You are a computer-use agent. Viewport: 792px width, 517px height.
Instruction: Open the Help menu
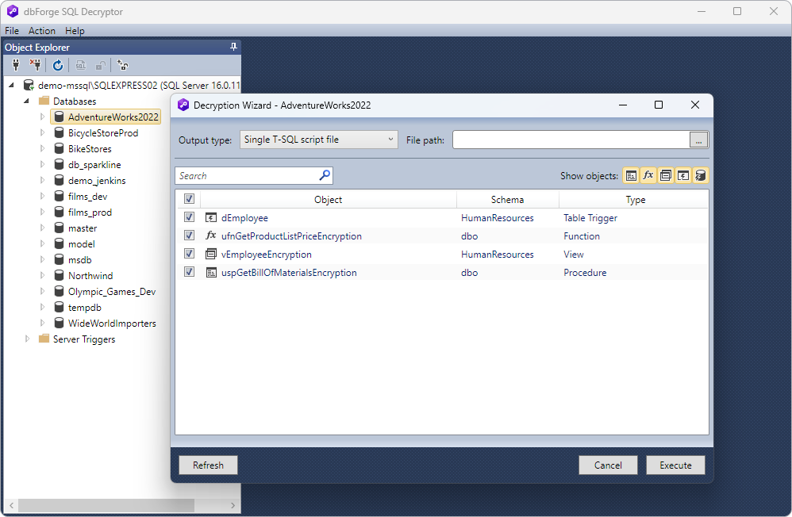coord(75,31)
